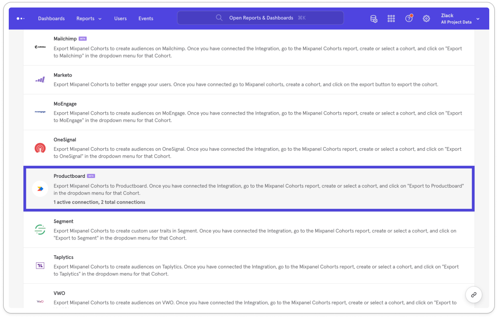Click the MoEngage logo icon
Screen dimensions: 498x318
[x=40, y=112]
